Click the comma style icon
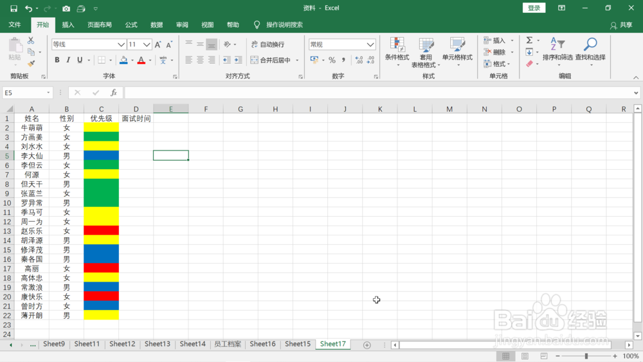Screen dimensions: 643x362 click(343, 60)
